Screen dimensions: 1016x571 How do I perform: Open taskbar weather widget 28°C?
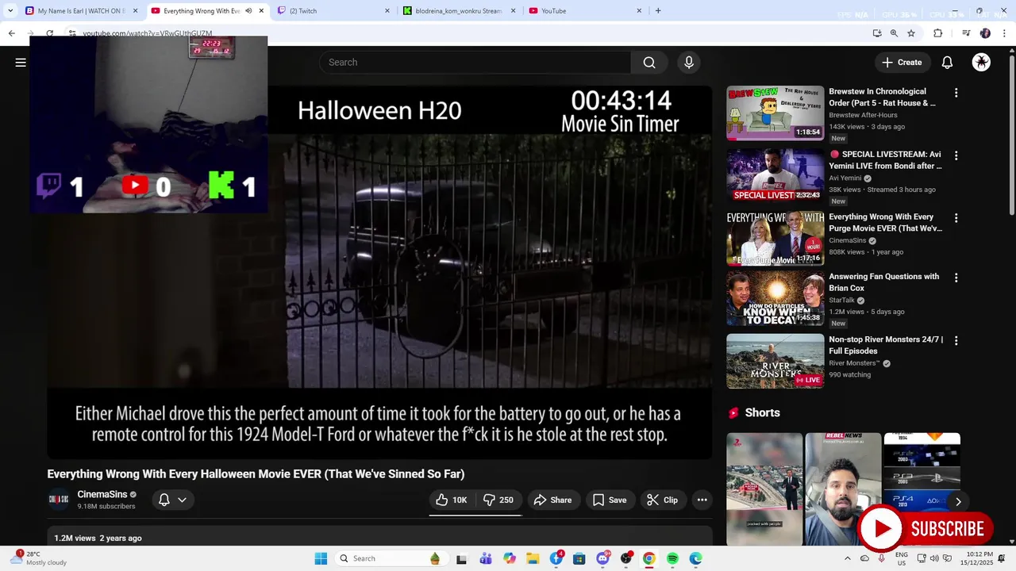pyautogui.click(x=40, y=558)
